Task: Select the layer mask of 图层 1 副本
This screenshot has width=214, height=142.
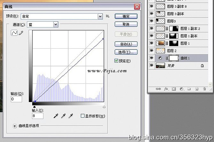Action: click(174, 36)
